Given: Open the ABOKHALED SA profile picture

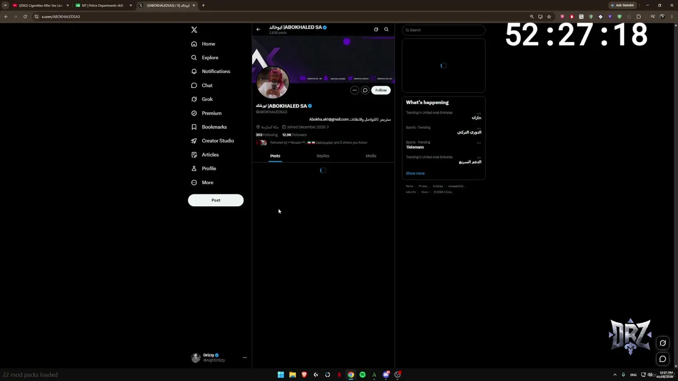Looking at the screenshot, I should [x=273, y=83].
